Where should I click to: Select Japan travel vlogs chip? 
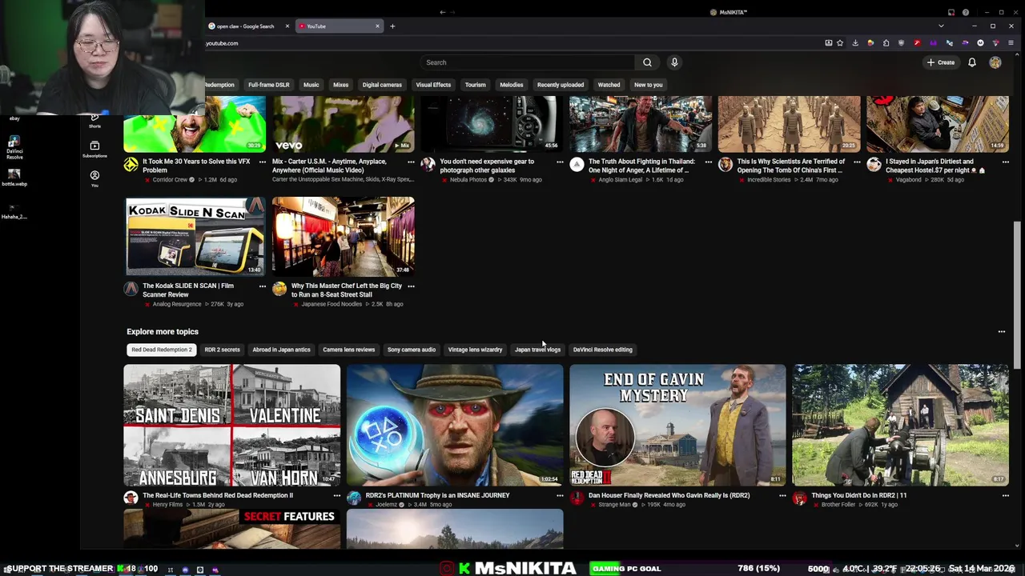(x=537, y=350)
